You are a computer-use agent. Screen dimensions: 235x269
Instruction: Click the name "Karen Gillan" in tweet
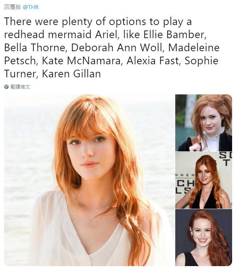pyautogui.click(x=71, y=74)
